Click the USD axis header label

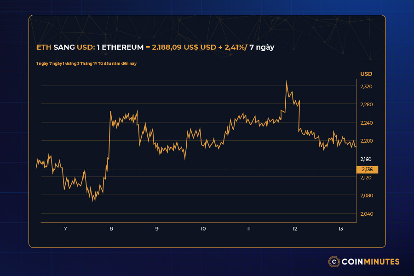click(366, 74)
